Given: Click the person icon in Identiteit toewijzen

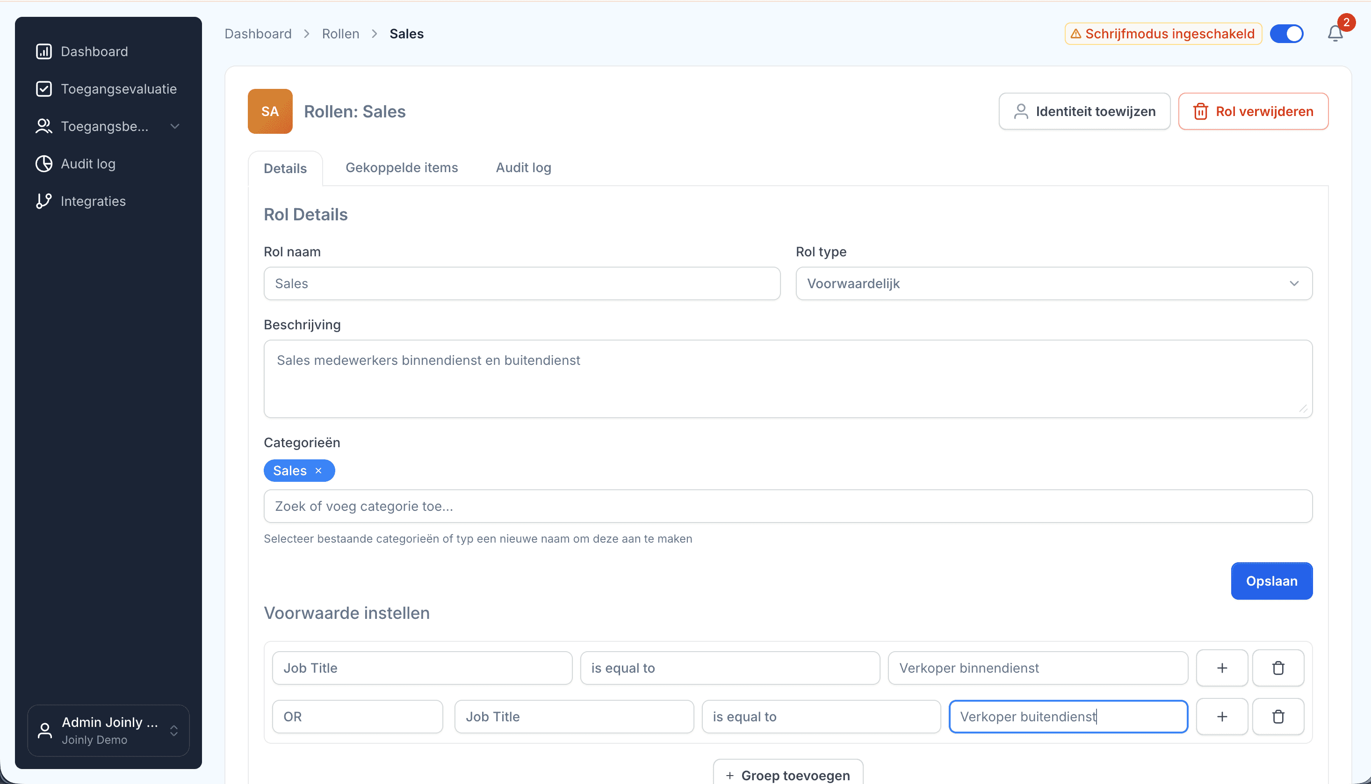Looking at the screenshot, I should pyautogui.click(x=1021, y=111).
